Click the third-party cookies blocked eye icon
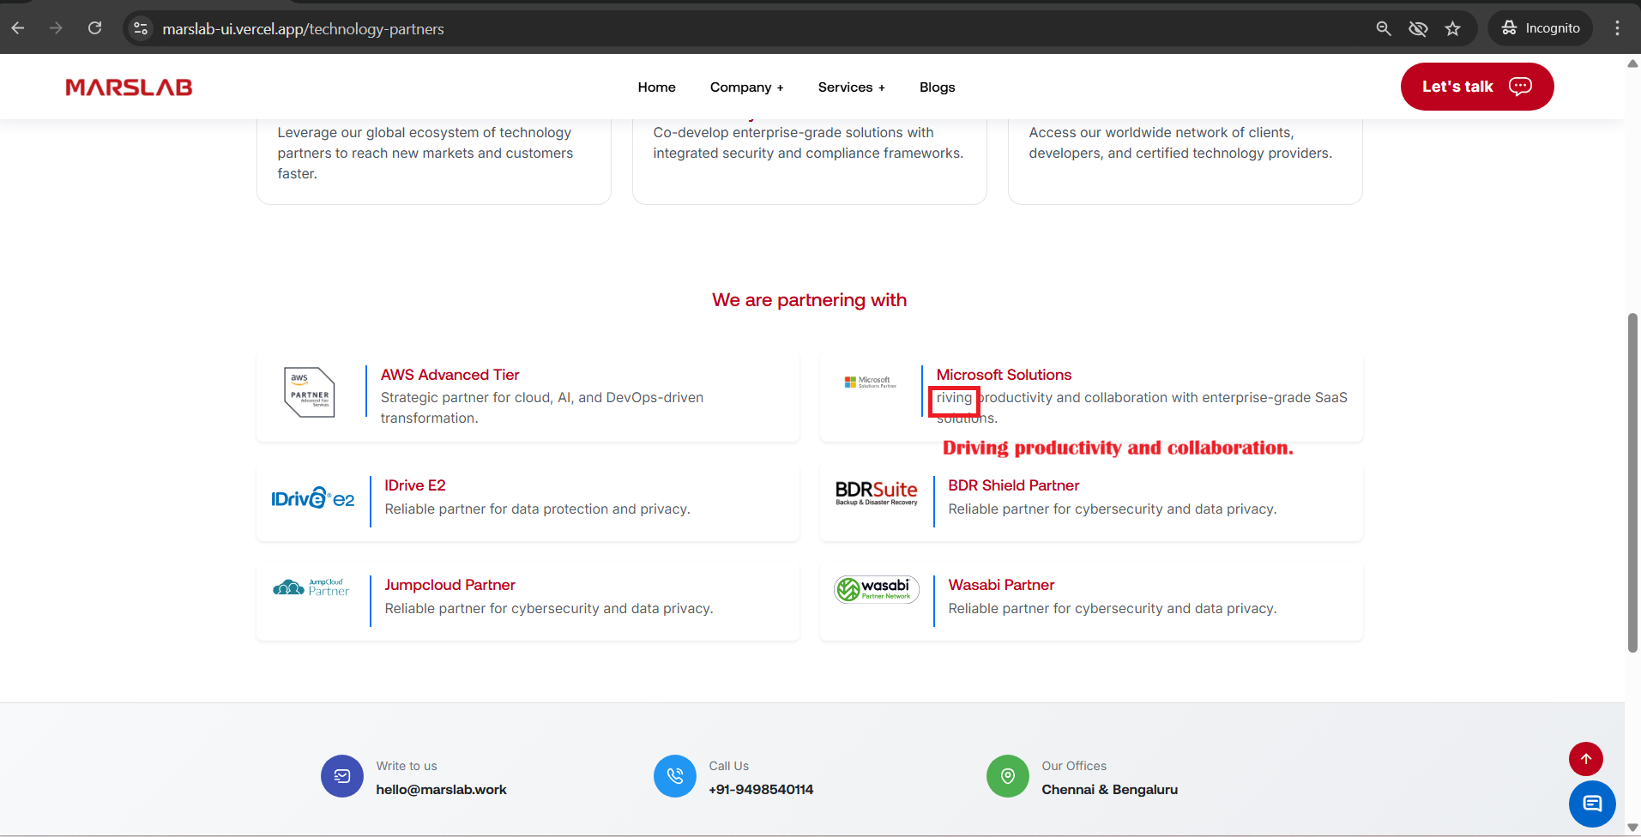Screen dimensions: 1641x837 click(1418, 28)
